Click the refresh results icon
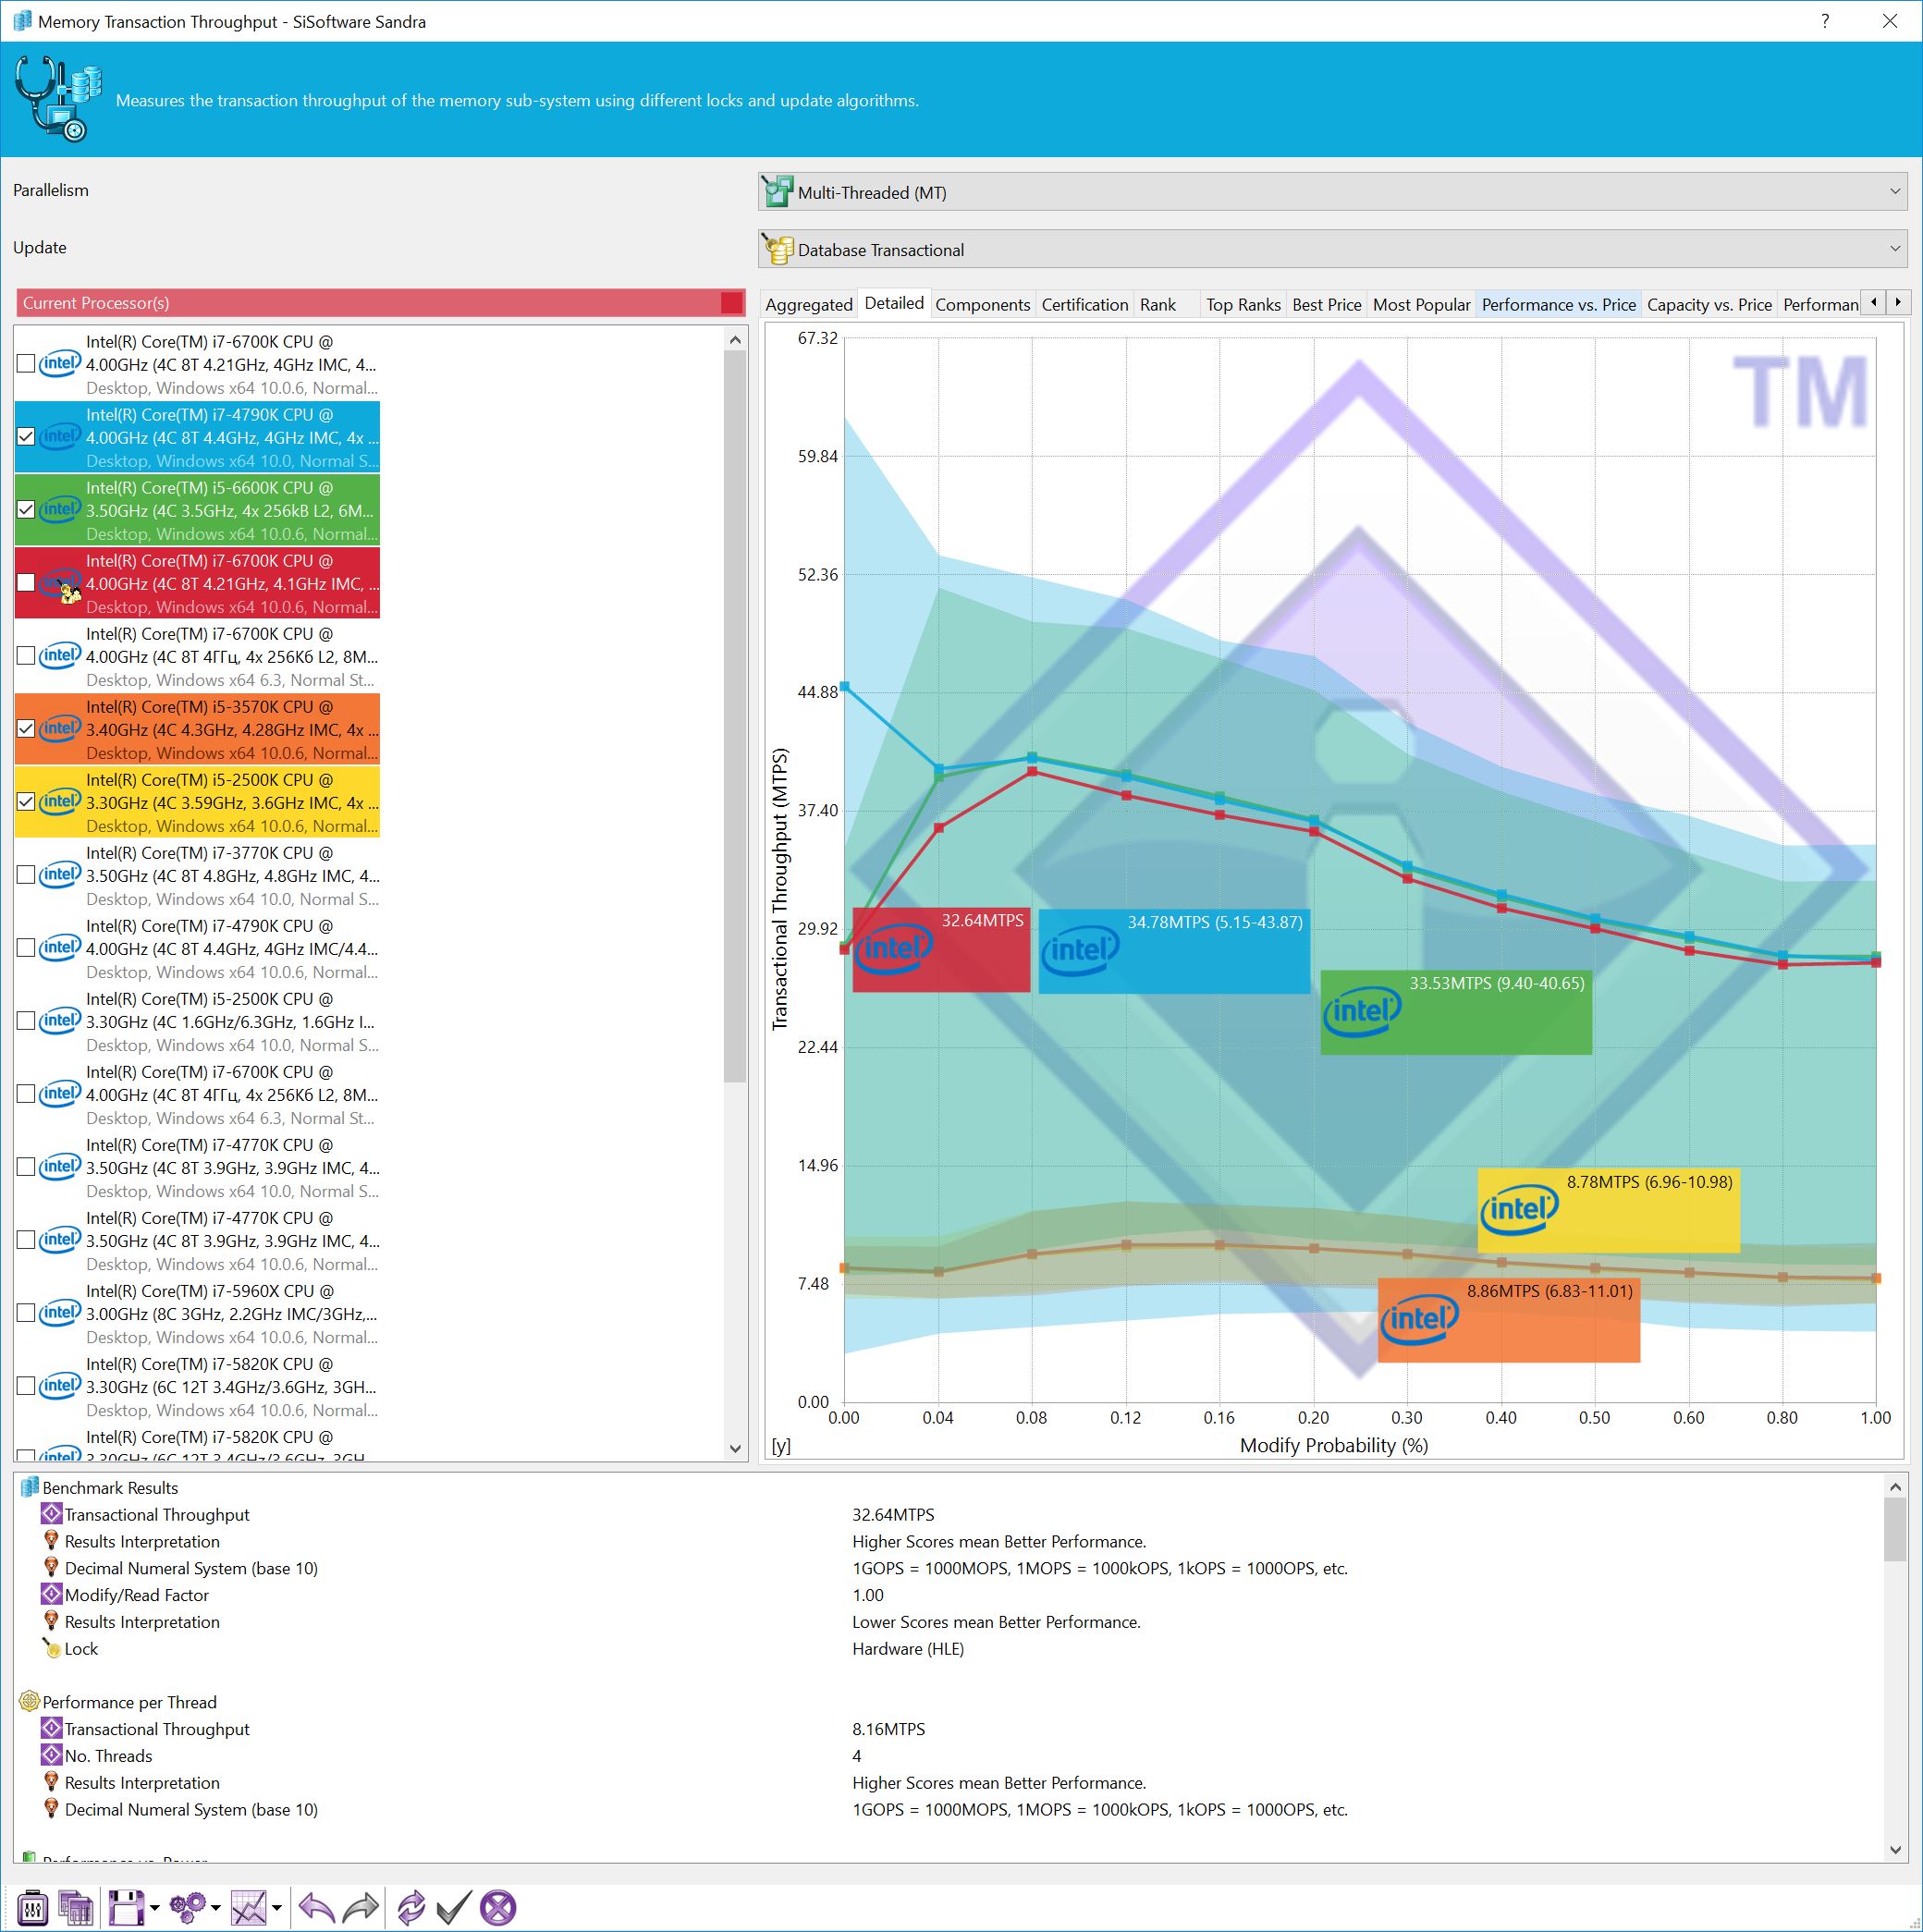Image resolution: width=1923 pixels, height=1932 pixels. tap(410, 1908)
